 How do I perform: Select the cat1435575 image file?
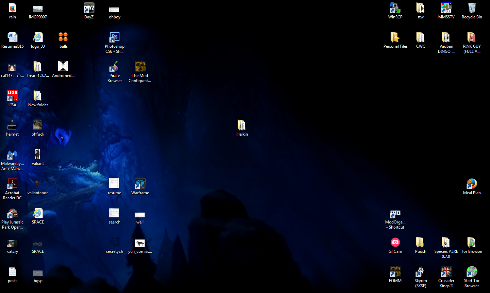pos(13,67)
